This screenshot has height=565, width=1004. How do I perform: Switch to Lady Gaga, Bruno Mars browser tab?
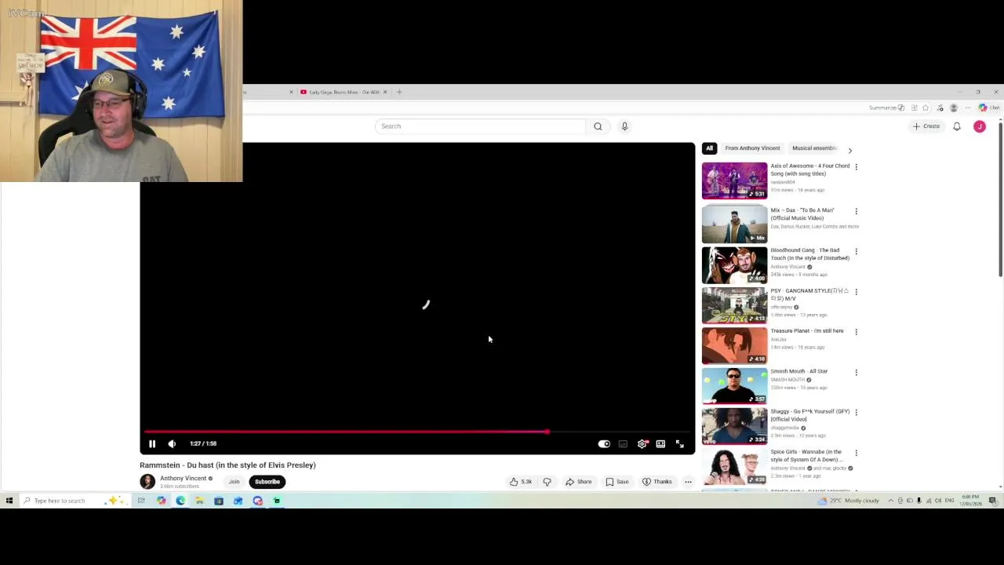click(x=342, y=92)
